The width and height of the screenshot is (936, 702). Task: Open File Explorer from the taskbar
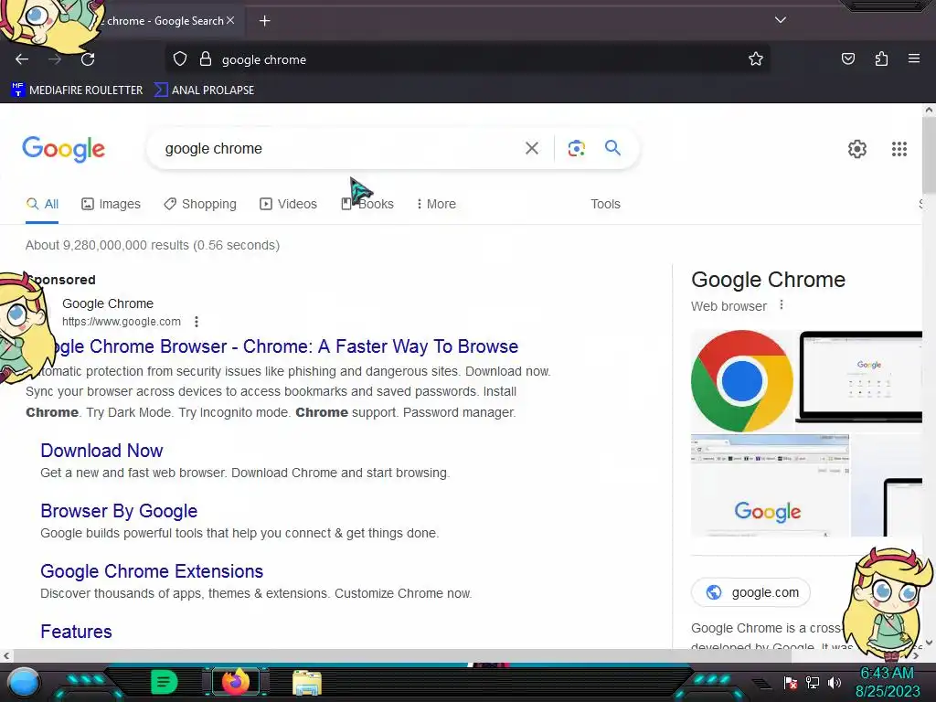307,682
